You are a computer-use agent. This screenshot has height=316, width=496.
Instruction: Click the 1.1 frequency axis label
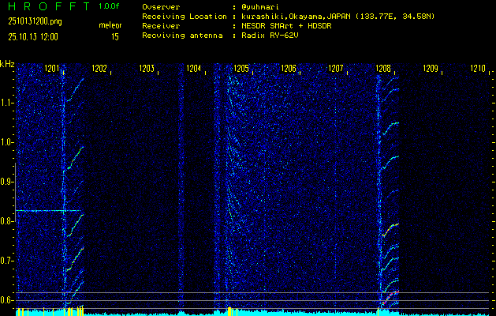tap(7, 103)
